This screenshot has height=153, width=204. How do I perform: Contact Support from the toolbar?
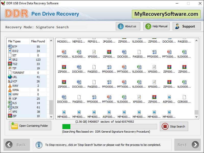(186, 26)
